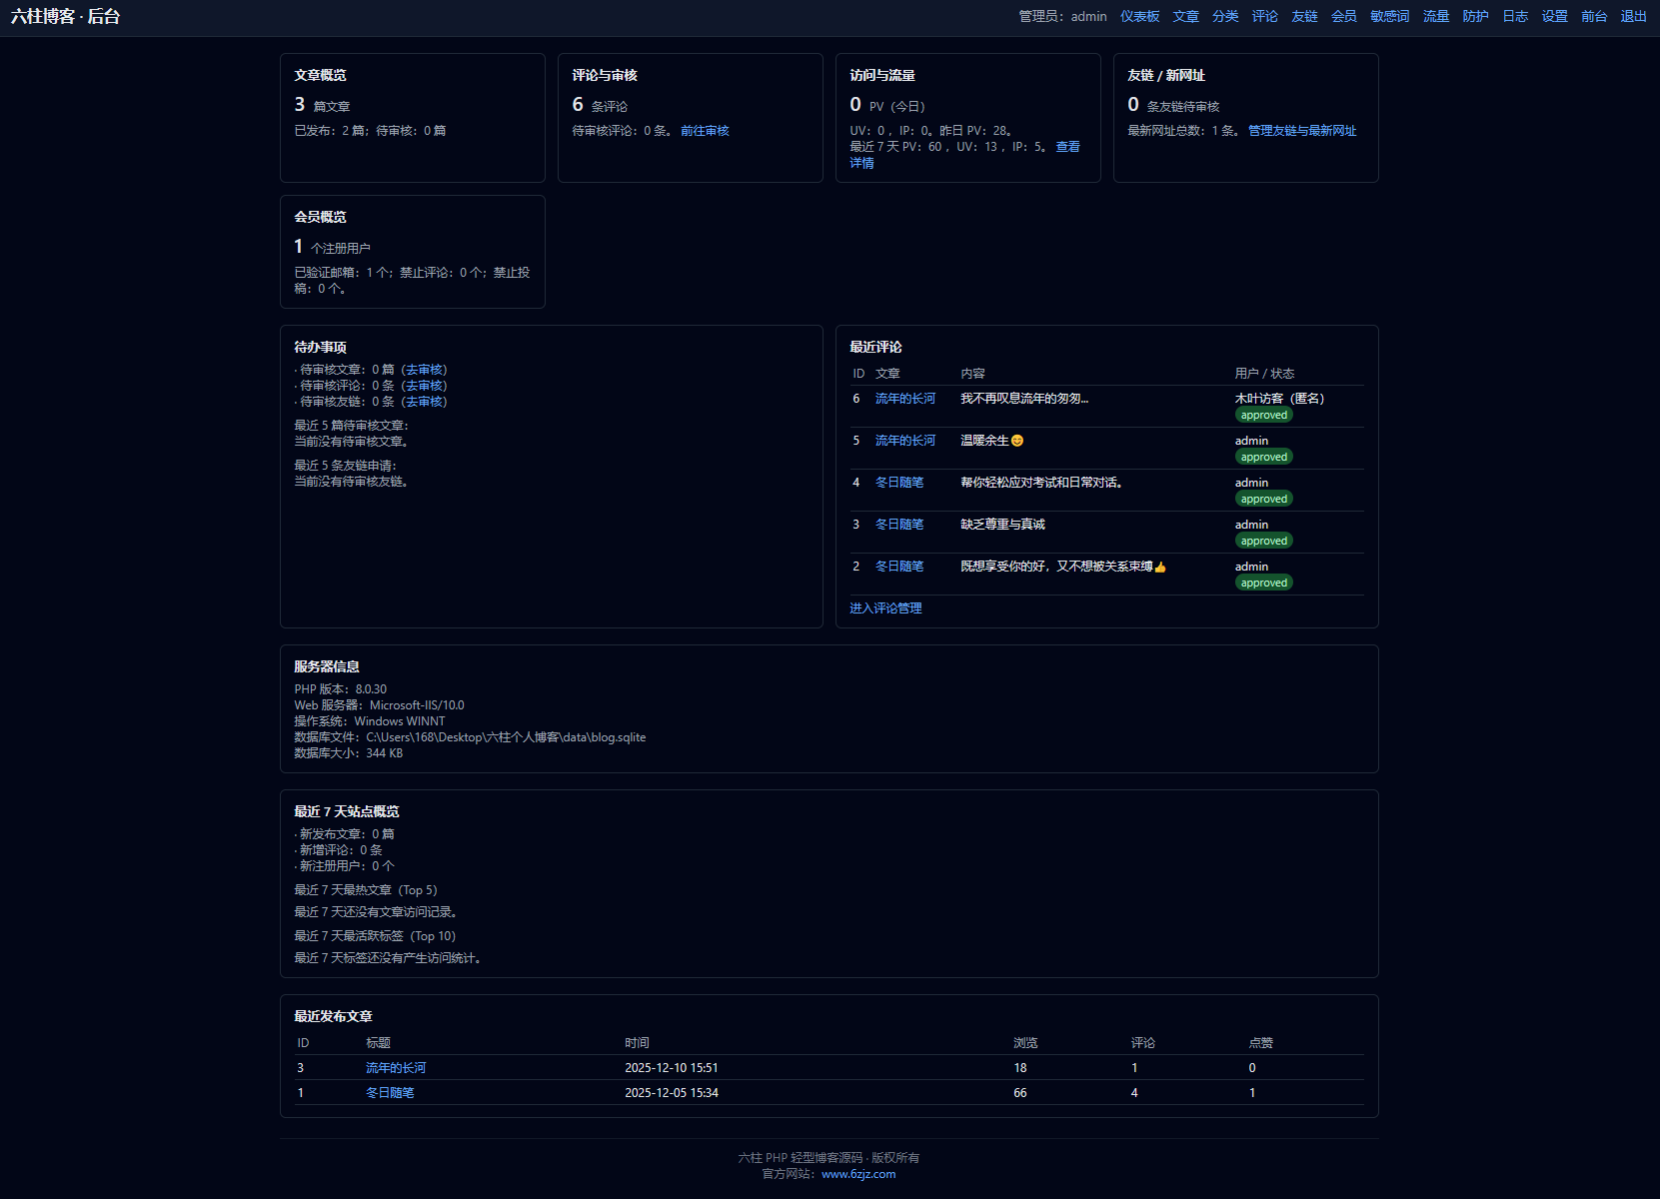
Task: Click 去审核 next to 待审核文章
Action: tap(425, 370)
